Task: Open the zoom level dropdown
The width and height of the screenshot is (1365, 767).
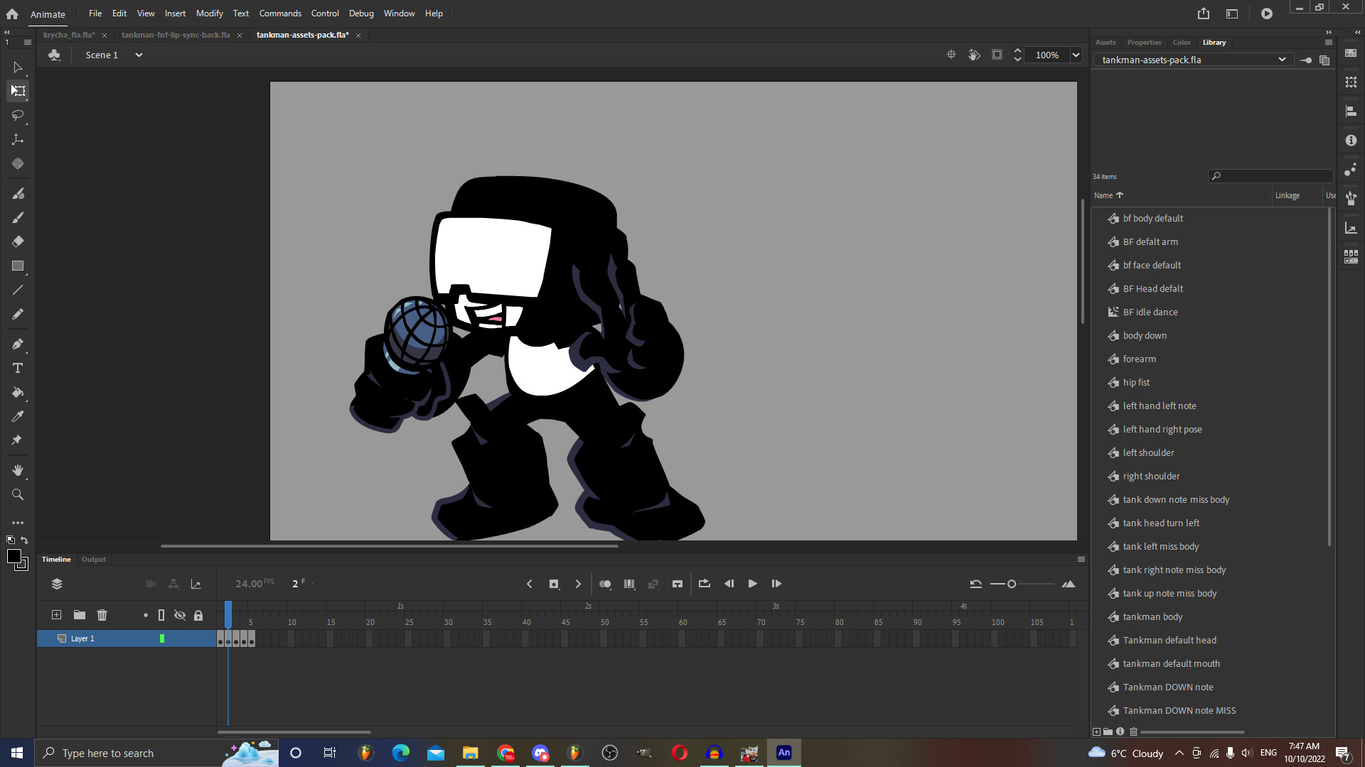Action: coord(1076,55)
